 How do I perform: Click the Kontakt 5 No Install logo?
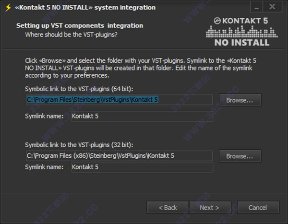[242, 32]
